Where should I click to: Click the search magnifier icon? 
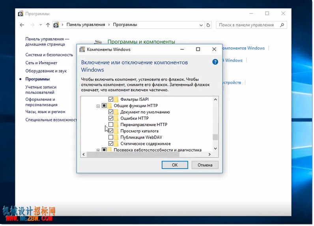click(282, 25)
